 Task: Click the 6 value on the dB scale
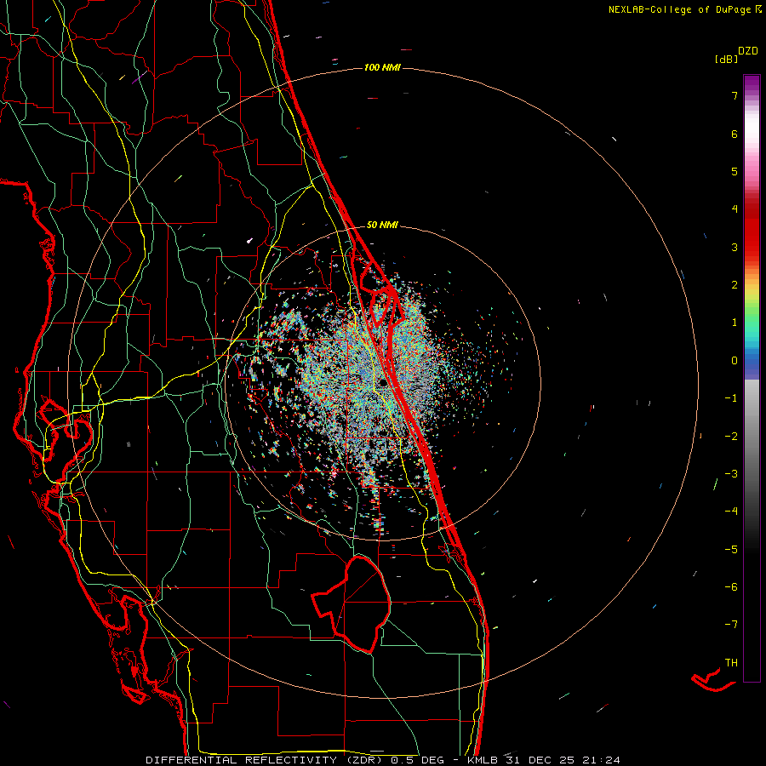(x=735, y=134)
